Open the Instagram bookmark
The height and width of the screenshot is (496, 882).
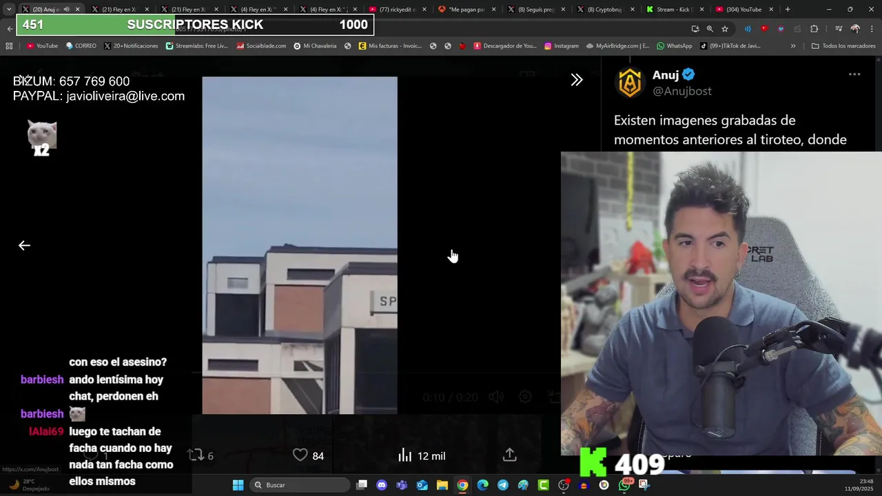click(x=561, y=46)
